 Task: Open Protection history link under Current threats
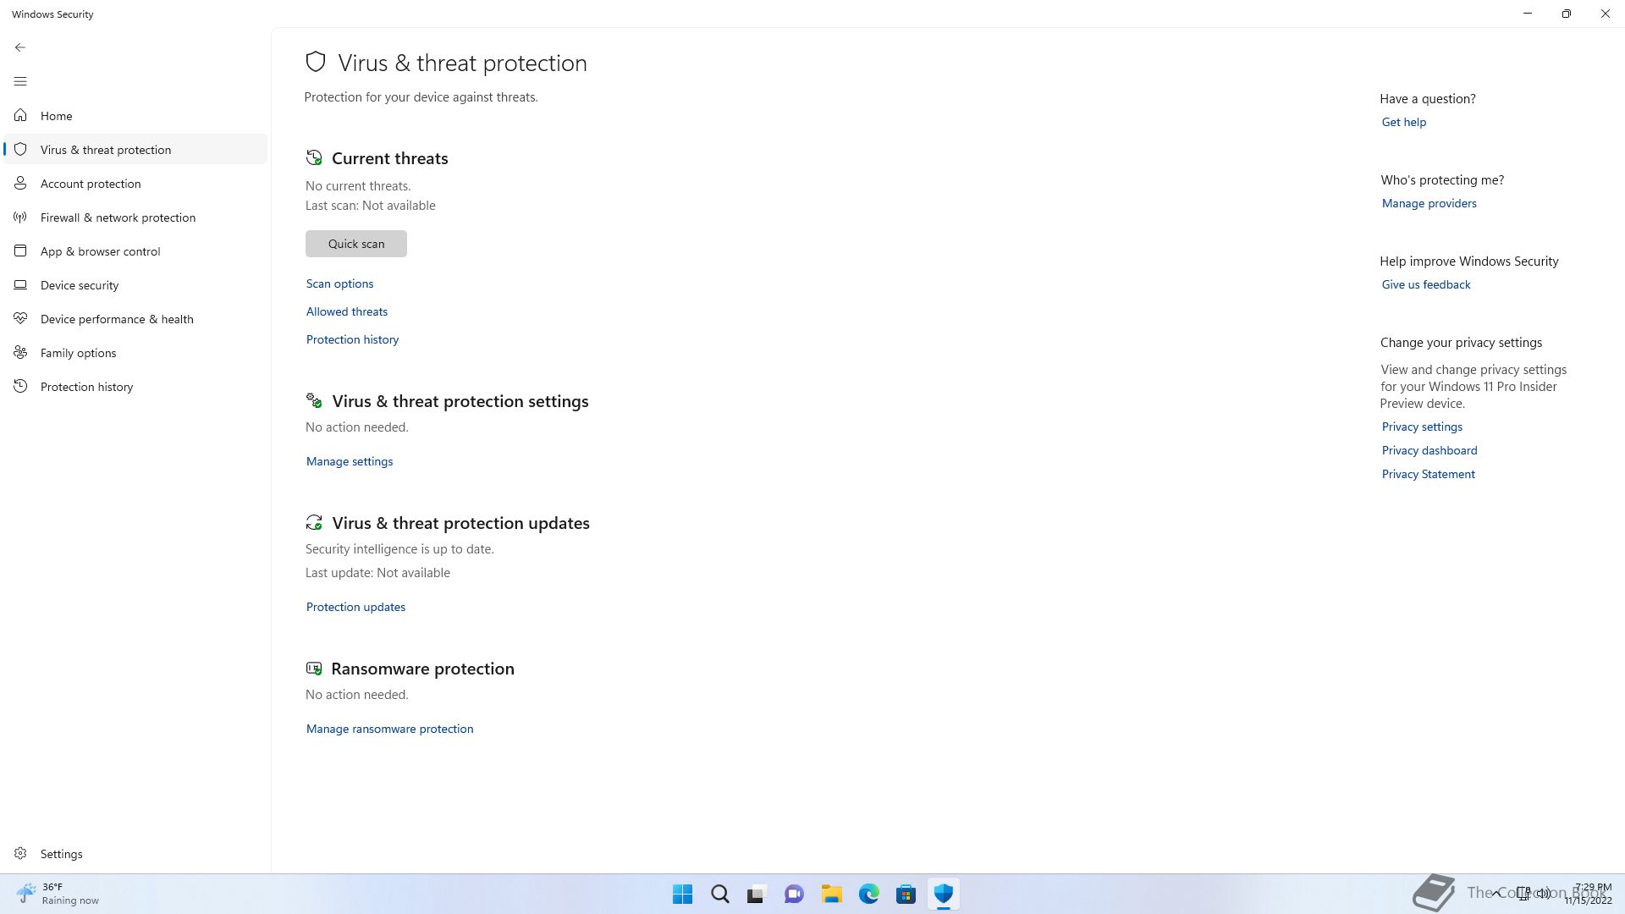pyautogui.click(x=352, y=339)
